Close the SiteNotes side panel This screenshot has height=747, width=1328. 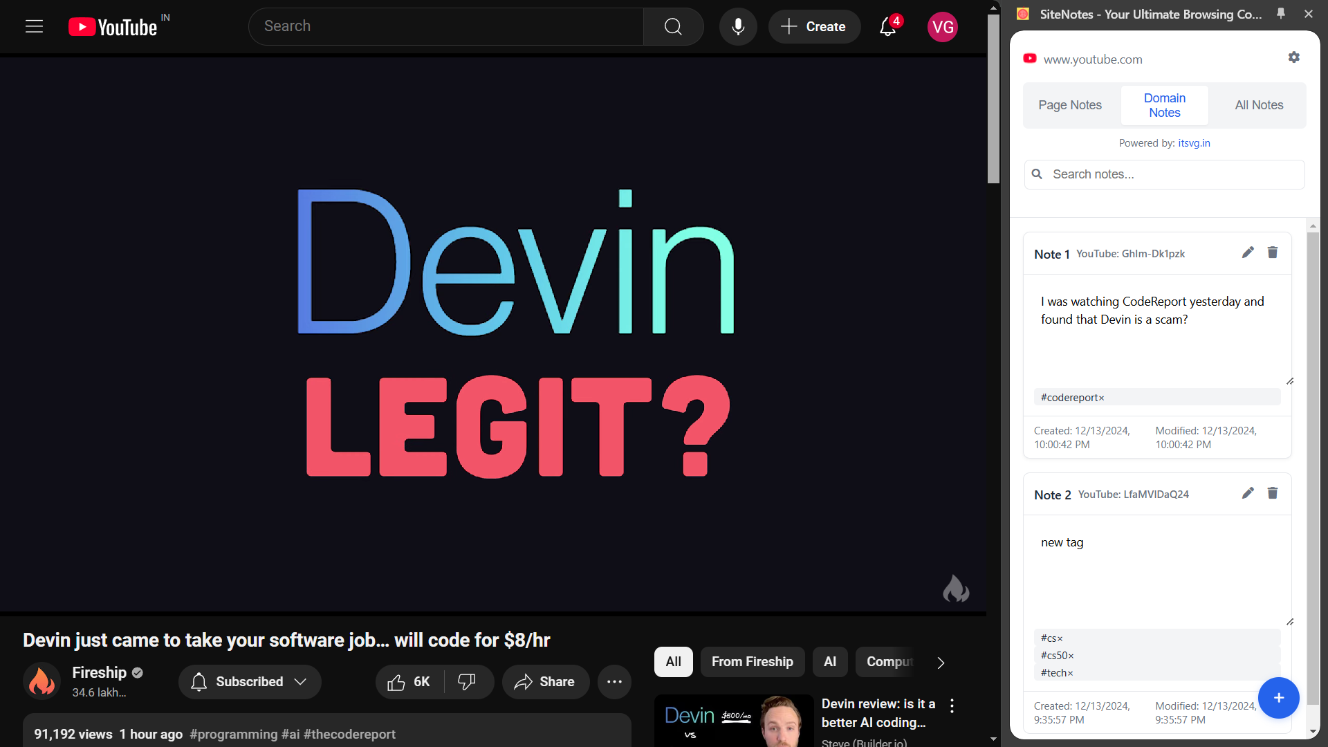tap(1308, 14)
